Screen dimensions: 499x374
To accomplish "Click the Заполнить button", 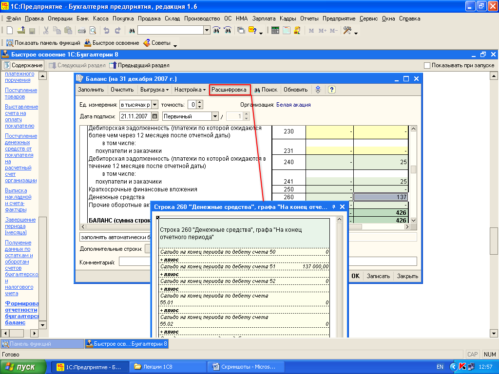I will tap(91, 90).
